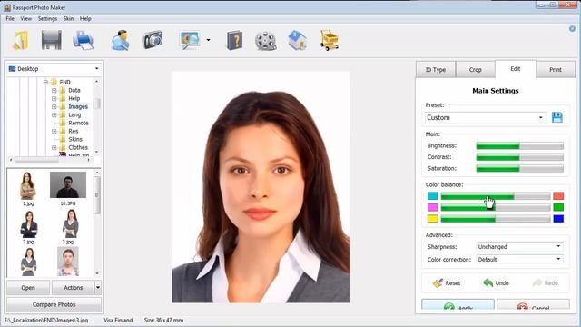Open the Sharpness dropdown
This screenshot has height=327, width=581.
click(x=519, y=246)
